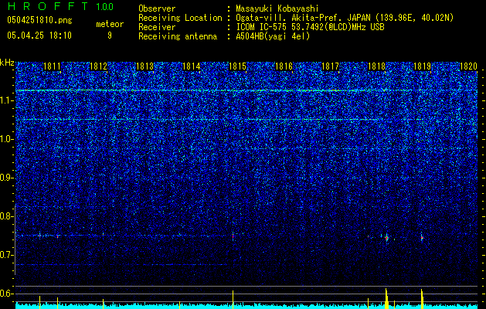This screenshot has height=309, width=486.
Task: Click the 'Receiving antenna' label
Action: pos(178,36)
